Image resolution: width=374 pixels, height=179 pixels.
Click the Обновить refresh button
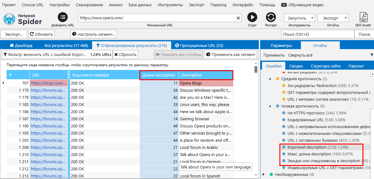pyautogui.click(x=41, y=34)
